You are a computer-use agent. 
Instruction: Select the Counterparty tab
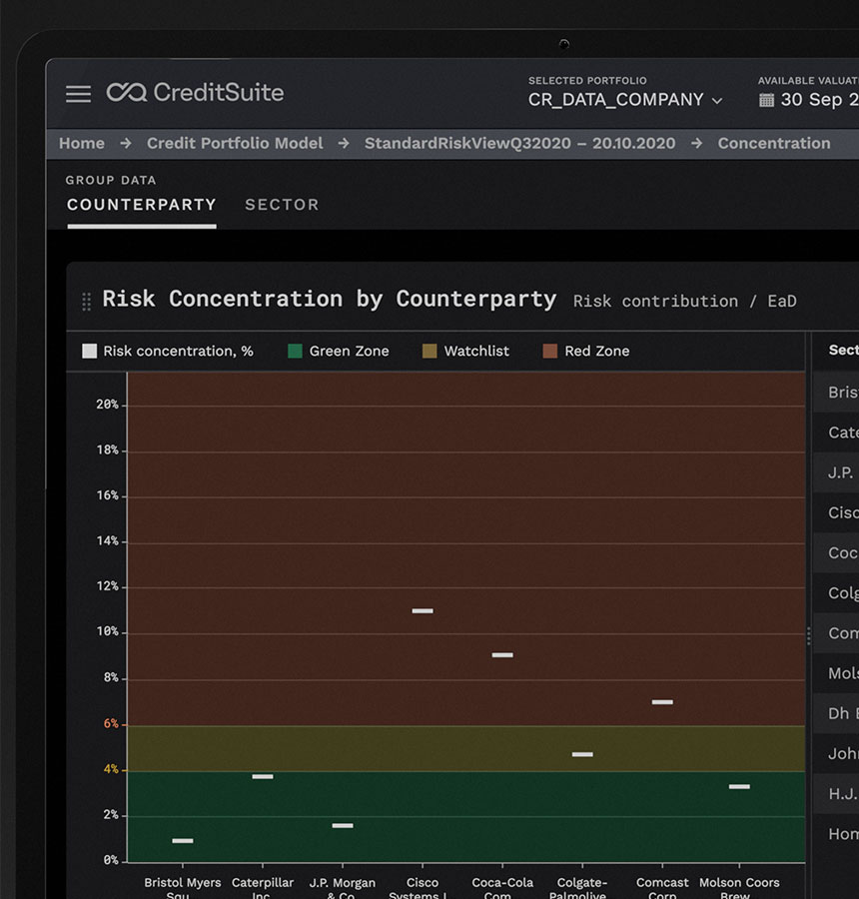[x=142, y=205]
